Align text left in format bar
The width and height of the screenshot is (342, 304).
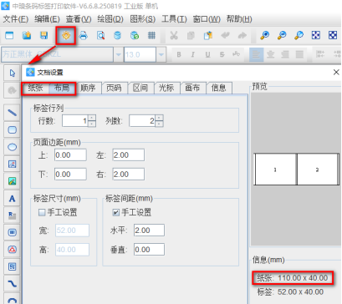click(x=256, y=54)
